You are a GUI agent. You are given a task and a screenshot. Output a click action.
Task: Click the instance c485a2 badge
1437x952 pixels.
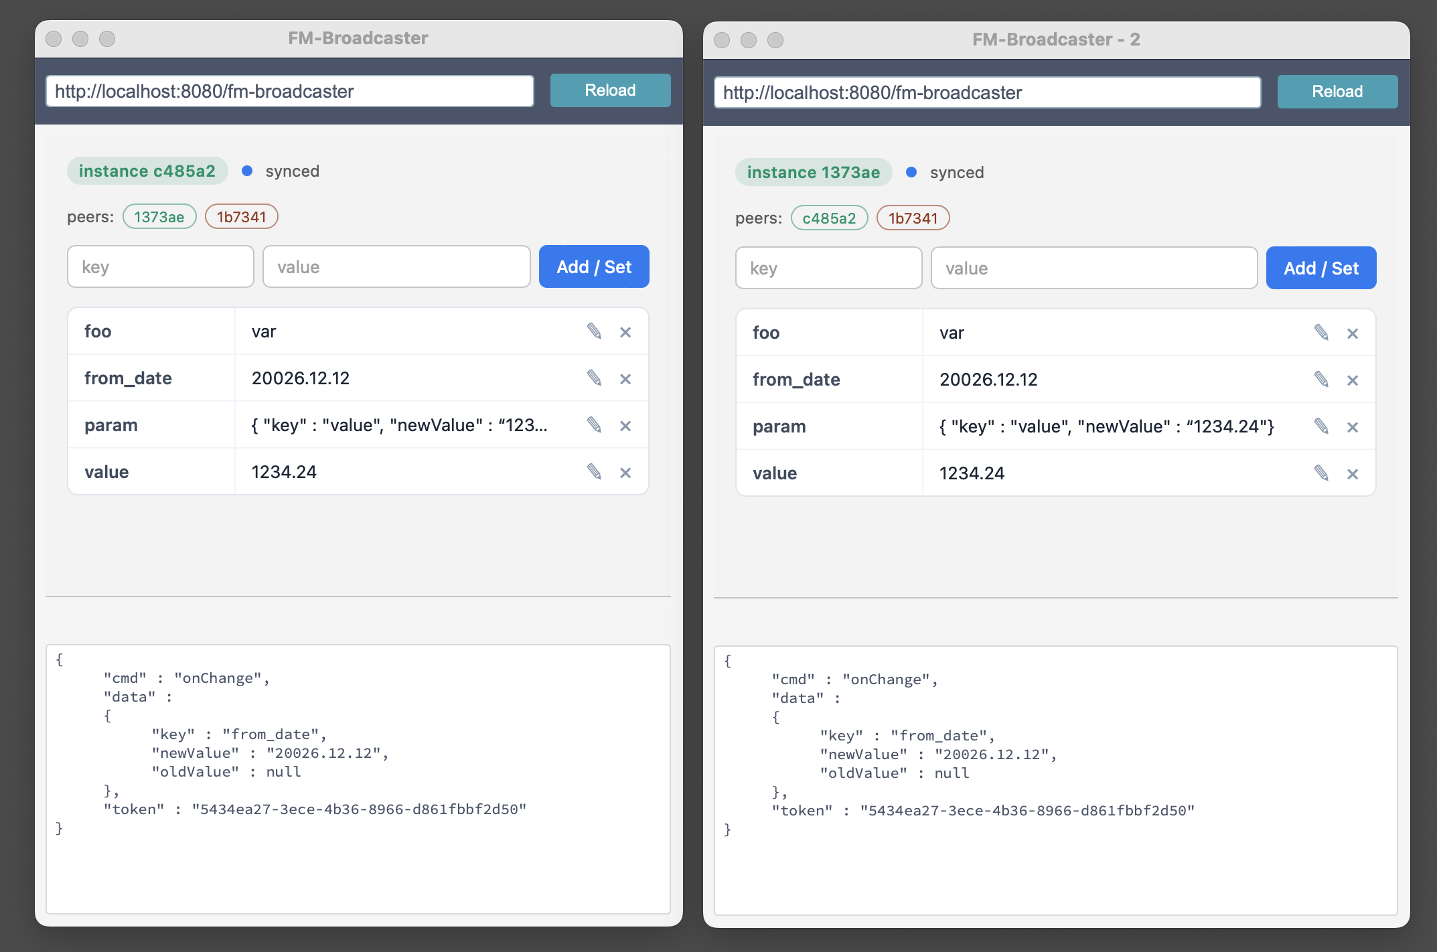pos(147,171)
